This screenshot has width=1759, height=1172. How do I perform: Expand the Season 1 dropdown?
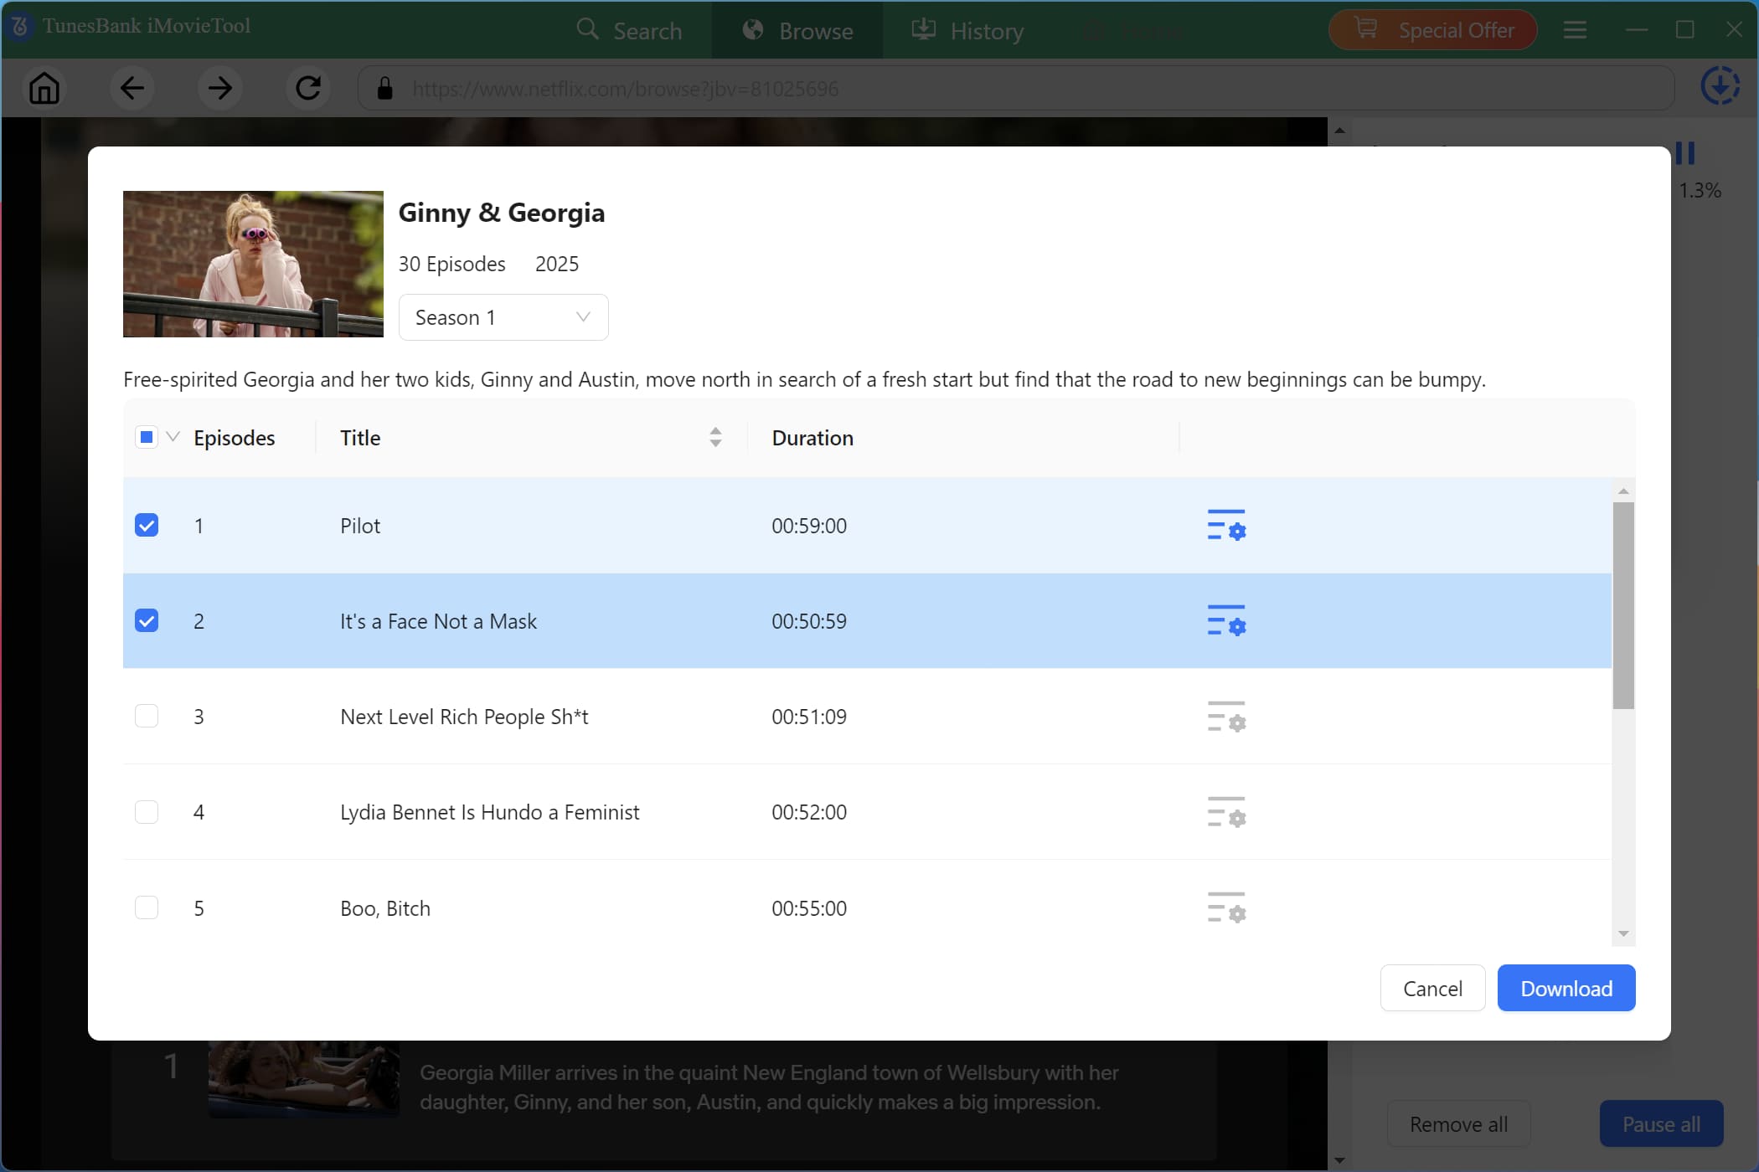pos(503,317)
